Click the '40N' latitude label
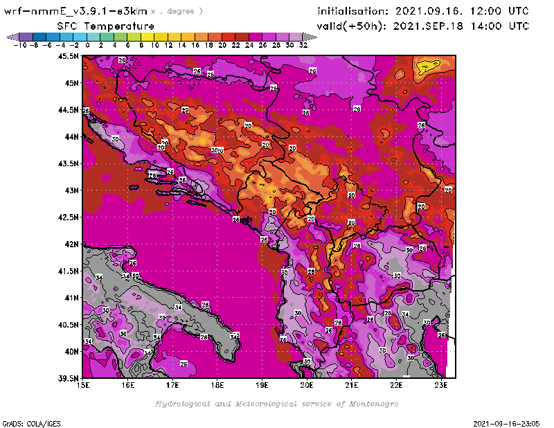This screenshot has height=428, width=554. [72, 352]
